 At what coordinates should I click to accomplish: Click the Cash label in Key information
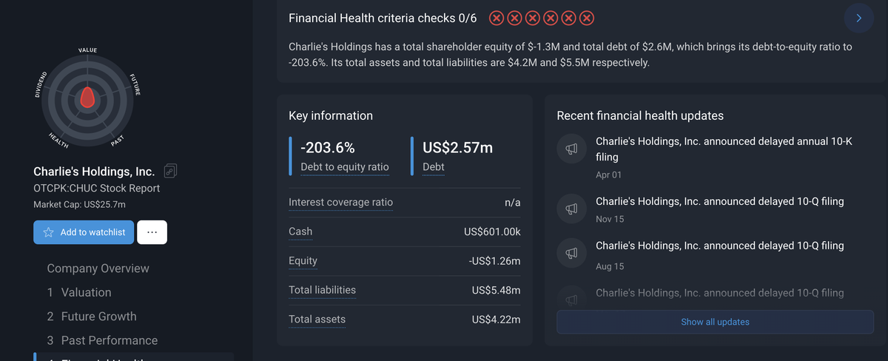click(x=300, y=232)
